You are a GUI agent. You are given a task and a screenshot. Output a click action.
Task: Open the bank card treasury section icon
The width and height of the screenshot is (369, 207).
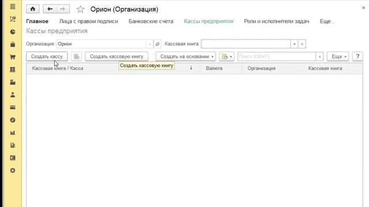click(x=13, y=108)
